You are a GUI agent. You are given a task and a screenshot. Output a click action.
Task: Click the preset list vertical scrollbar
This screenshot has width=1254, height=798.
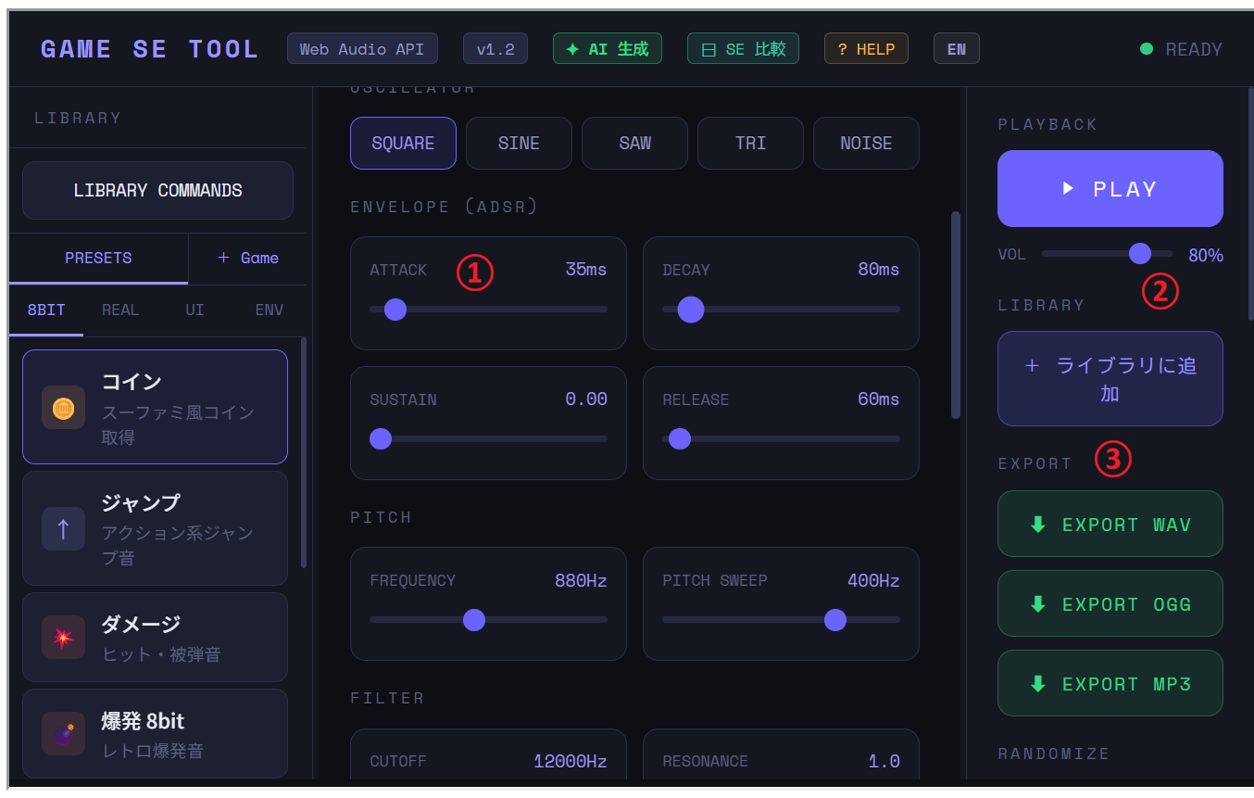point(304,454)
